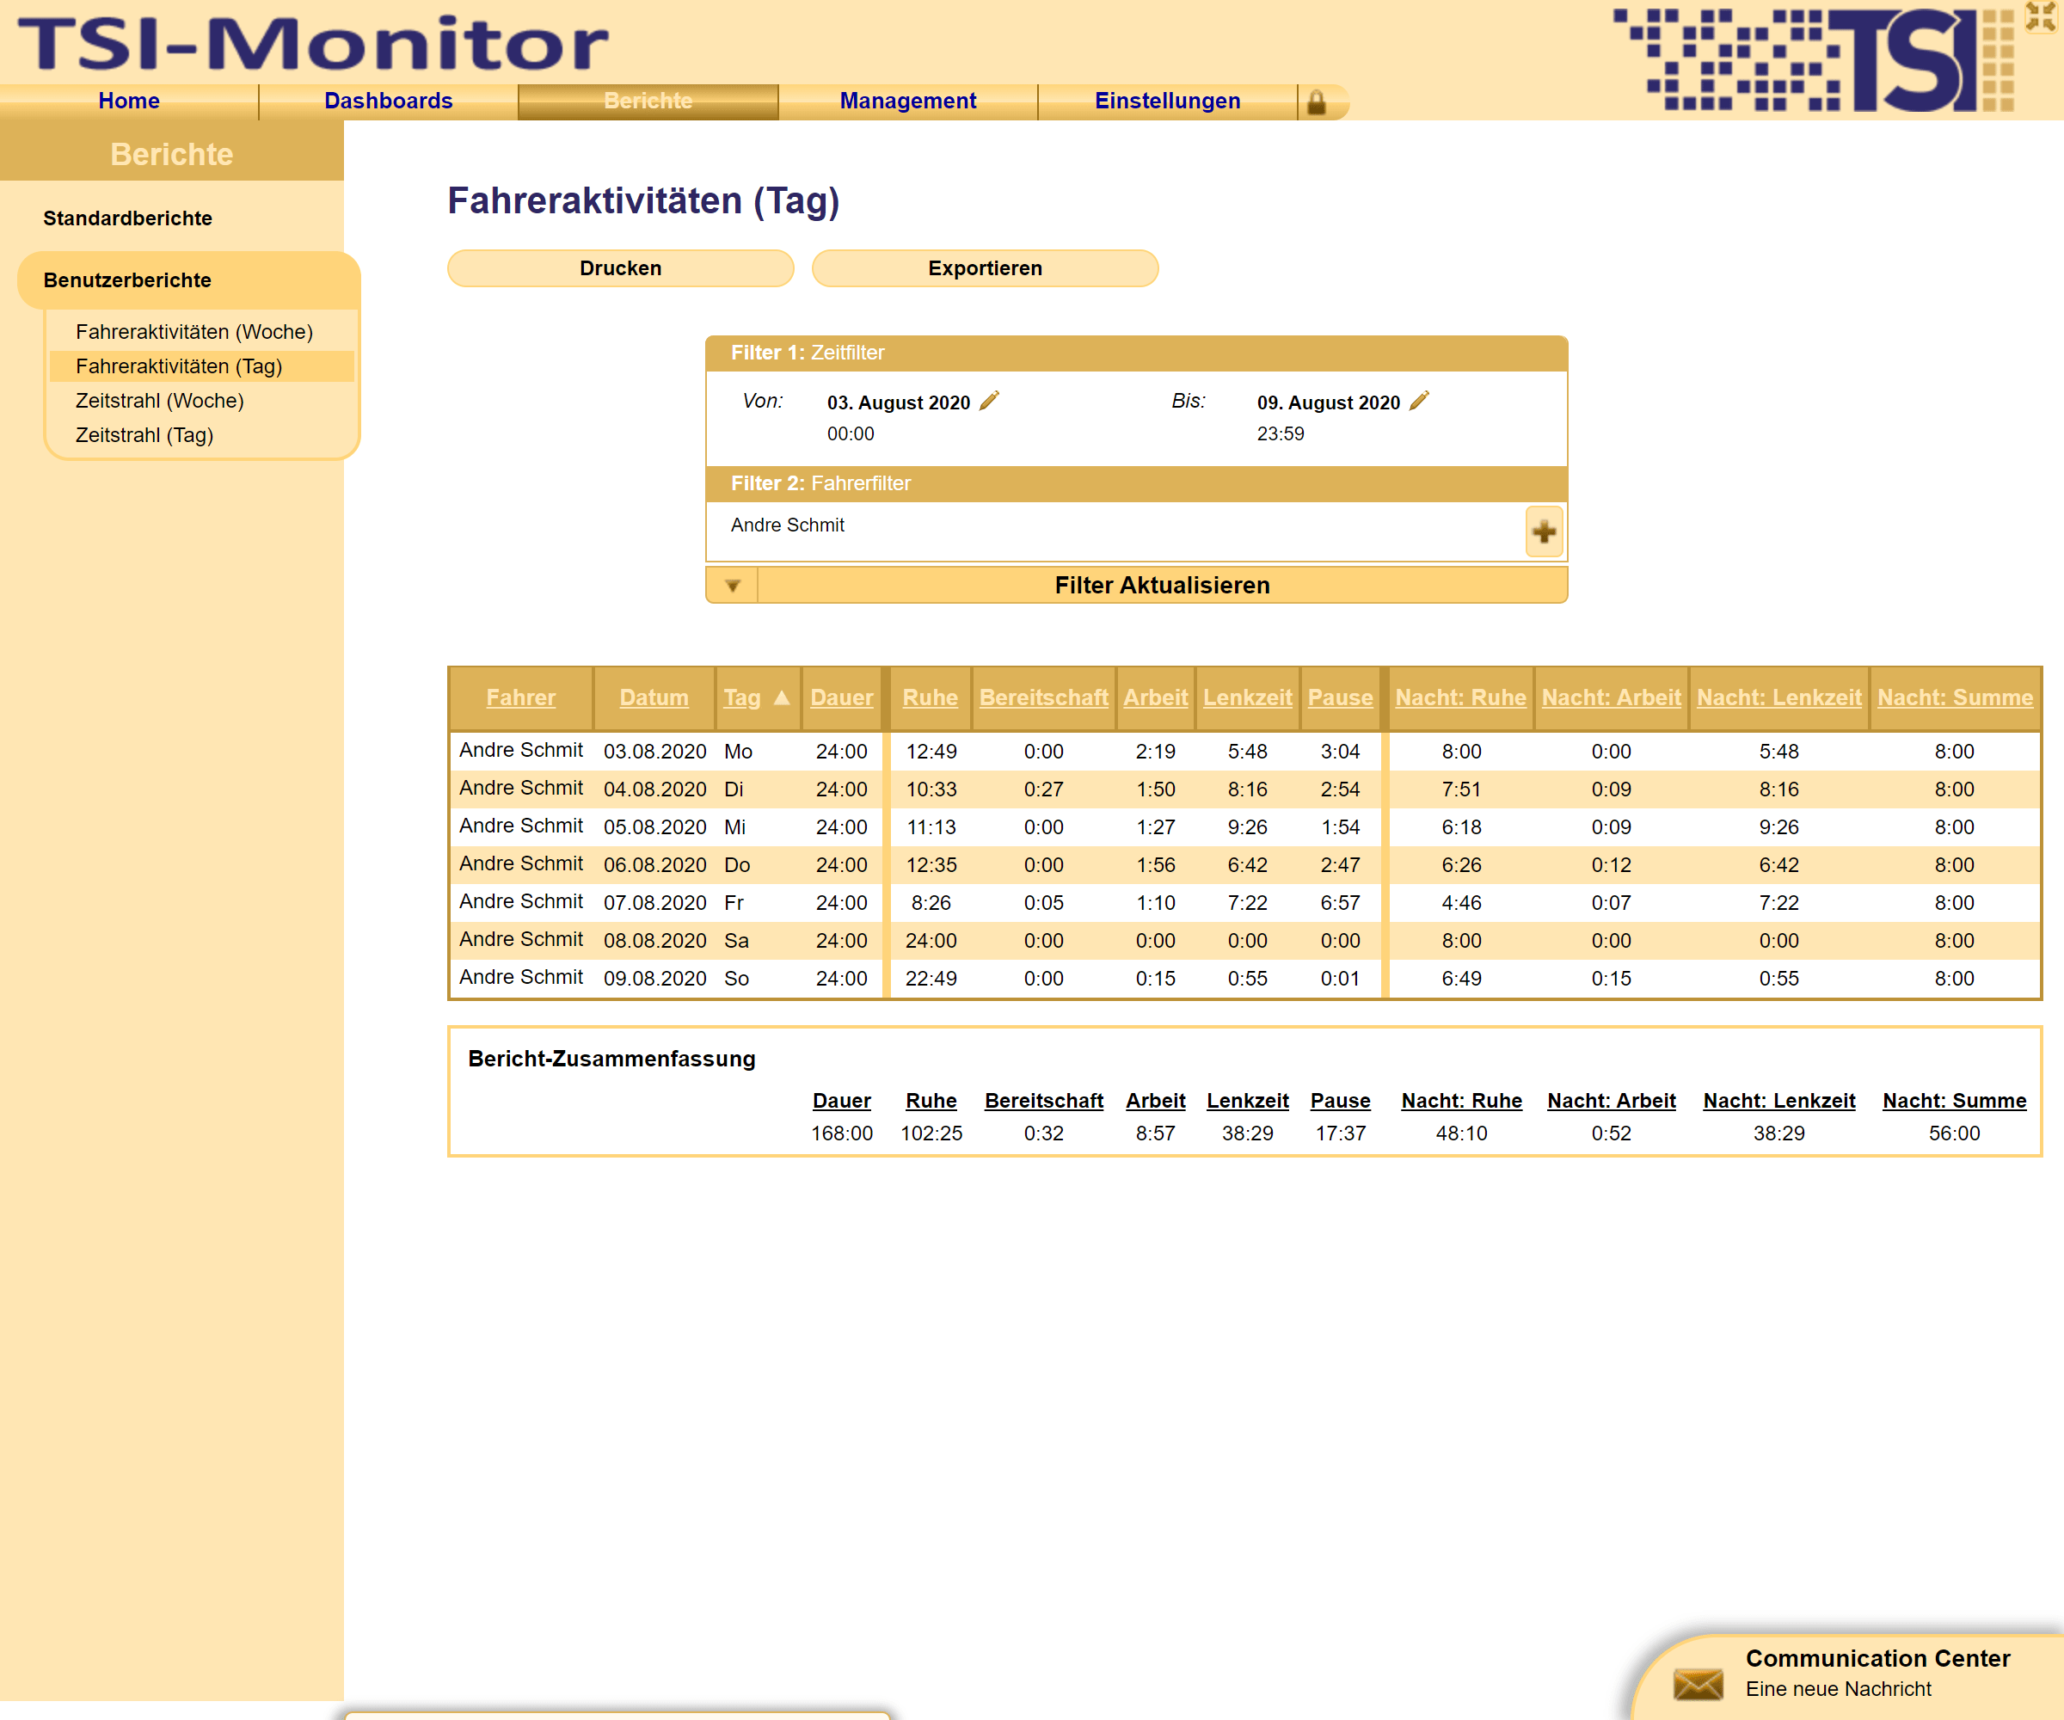Screen dimensions: 2064x1720
Task: Click the TSI logo at top right
Action: pos(1814,59)
